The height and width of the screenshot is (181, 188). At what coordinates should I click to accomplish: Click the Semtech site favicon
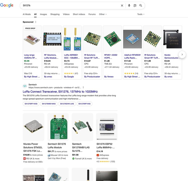click(25, 86)
